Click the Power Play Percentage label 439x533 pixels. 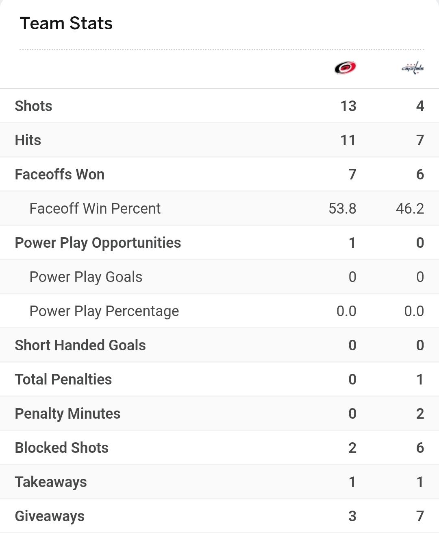[104, 311]
